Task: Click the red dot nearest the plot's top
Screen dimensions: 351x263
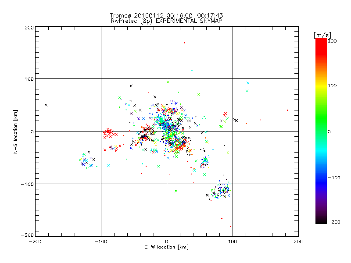Action: (184, 43)
